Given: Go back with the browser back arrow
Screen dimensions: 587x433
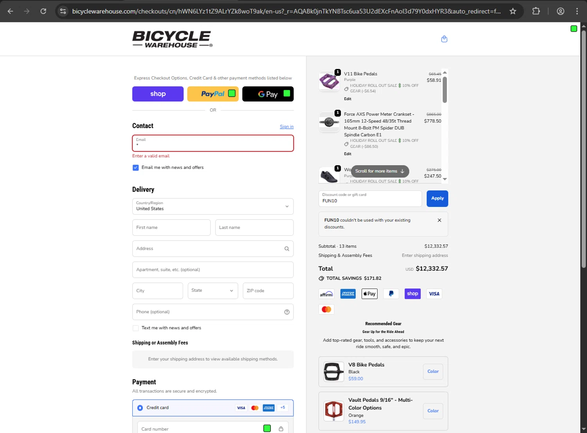Looking at the screenshot, I should 11,11.
